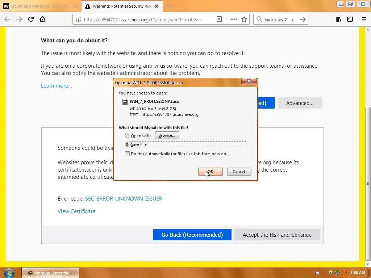Click the security shield tray icon
371x278 pixels.
click(330, 273)
